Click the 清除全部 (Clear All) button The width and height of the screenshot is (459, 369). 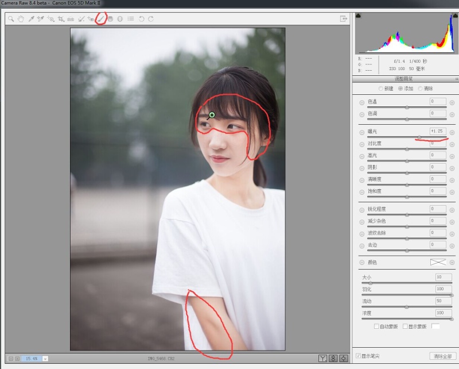click(x=442, y=356)
